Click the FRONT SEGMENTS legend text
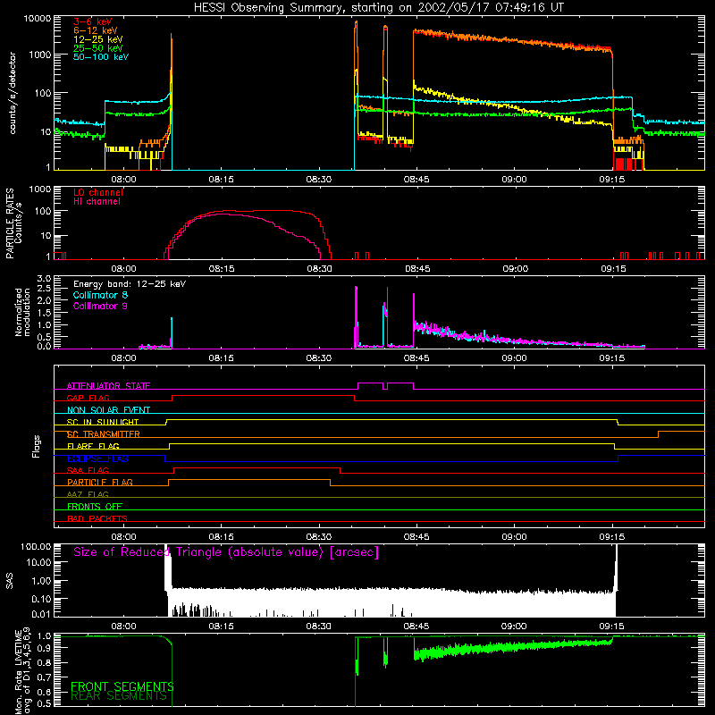The height and width of the screenshot is (715, 715). tap(122, 686)
